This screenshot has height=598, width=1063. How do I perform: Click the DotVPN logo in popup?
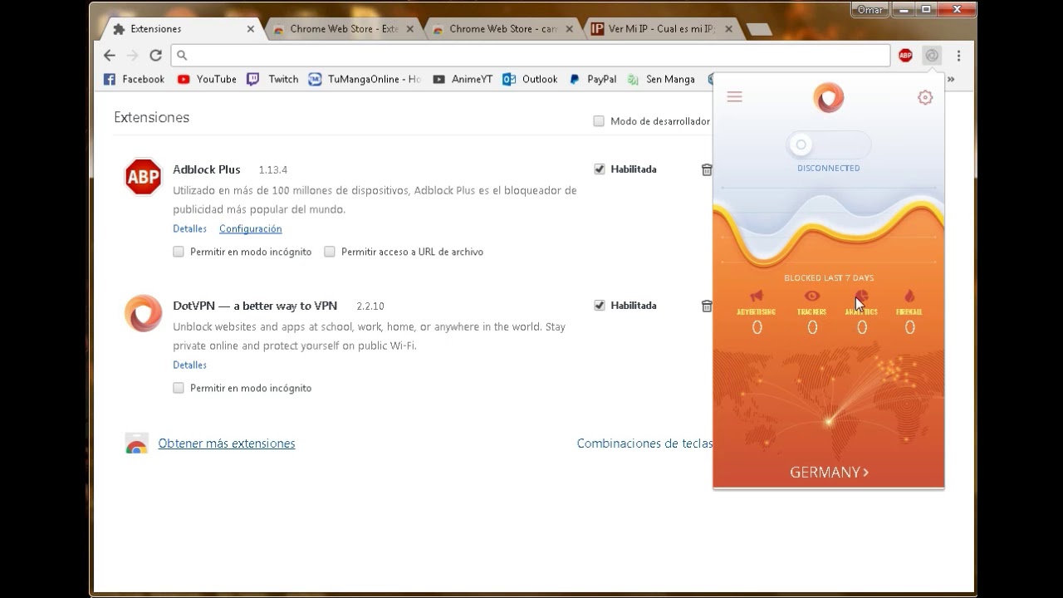click(x=828, y=98)
